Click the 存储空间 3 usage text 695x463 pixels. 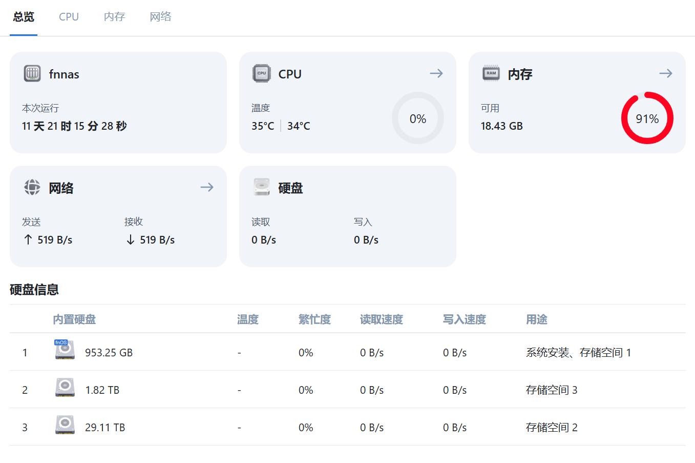click(552, 390)
